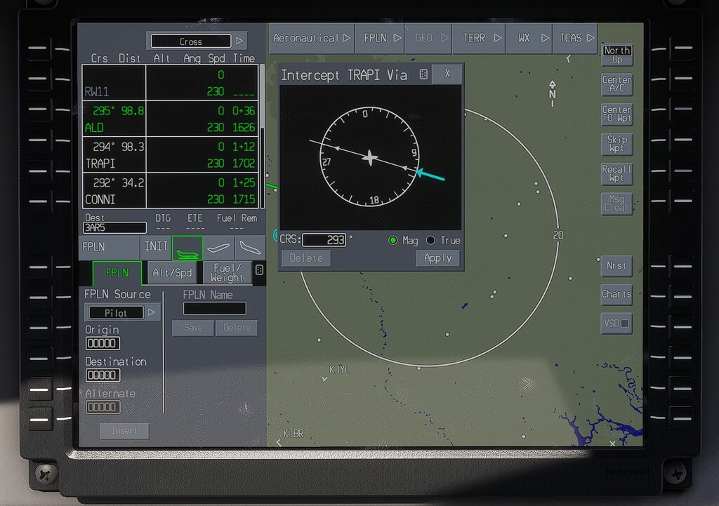Select the North Up map orientation icon

tap(616, 54)
